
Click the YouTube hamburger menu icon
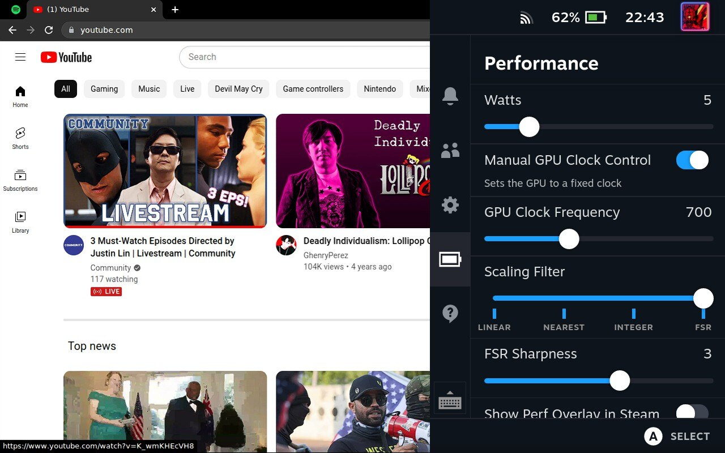click(x=20, y=57)
